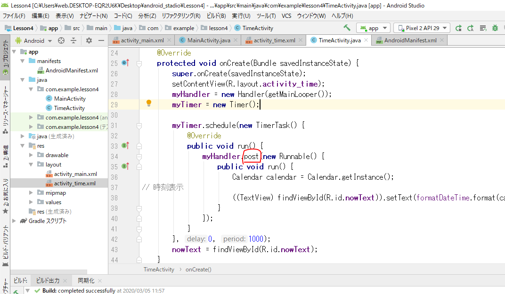
Task: Open the ヘルプ(H) menu
Action: click(x=342, y=16)
